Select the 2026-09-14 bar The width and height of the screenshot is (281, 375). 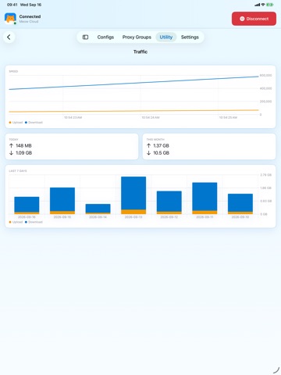pyautogui.click(x=98, y=209)
